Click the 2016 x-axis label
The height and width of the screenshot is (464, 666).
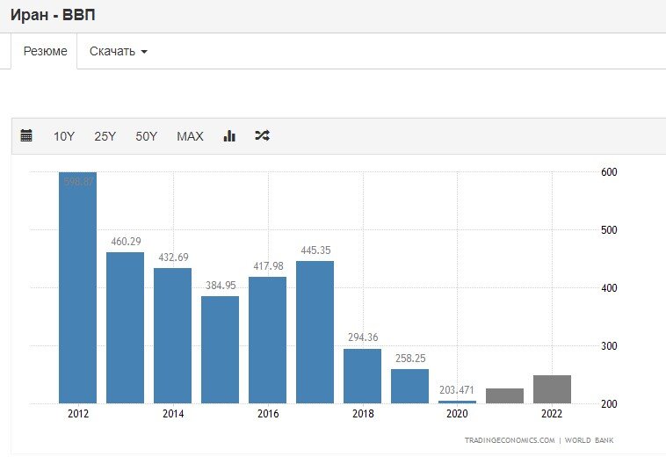click(x=268, y=413)
